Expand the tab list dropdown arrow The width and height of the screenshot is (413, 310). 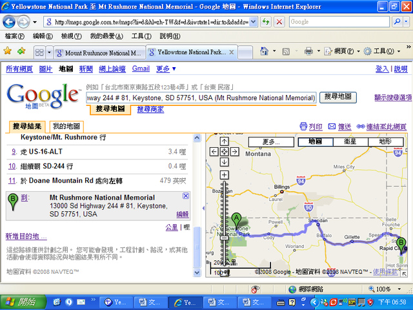pyautogui.click(x=49, y=52)
